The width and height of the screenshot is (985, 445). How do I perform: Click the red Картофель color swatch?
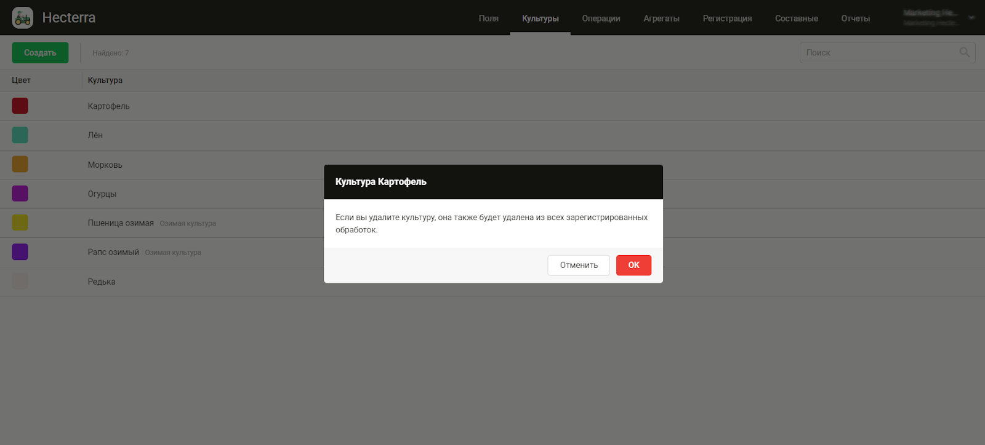20,106
